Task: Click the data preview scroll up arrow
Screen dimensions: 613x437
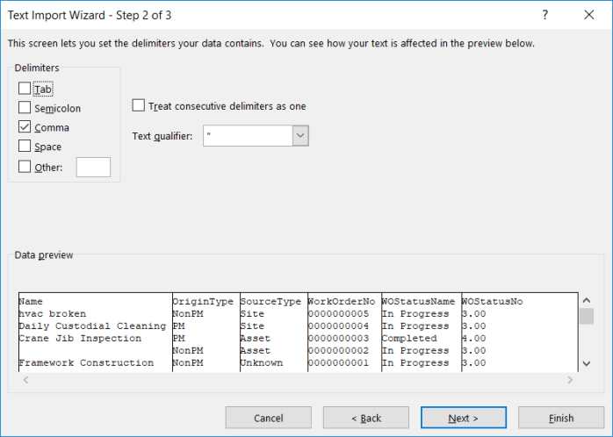Action: coord(586,300)
